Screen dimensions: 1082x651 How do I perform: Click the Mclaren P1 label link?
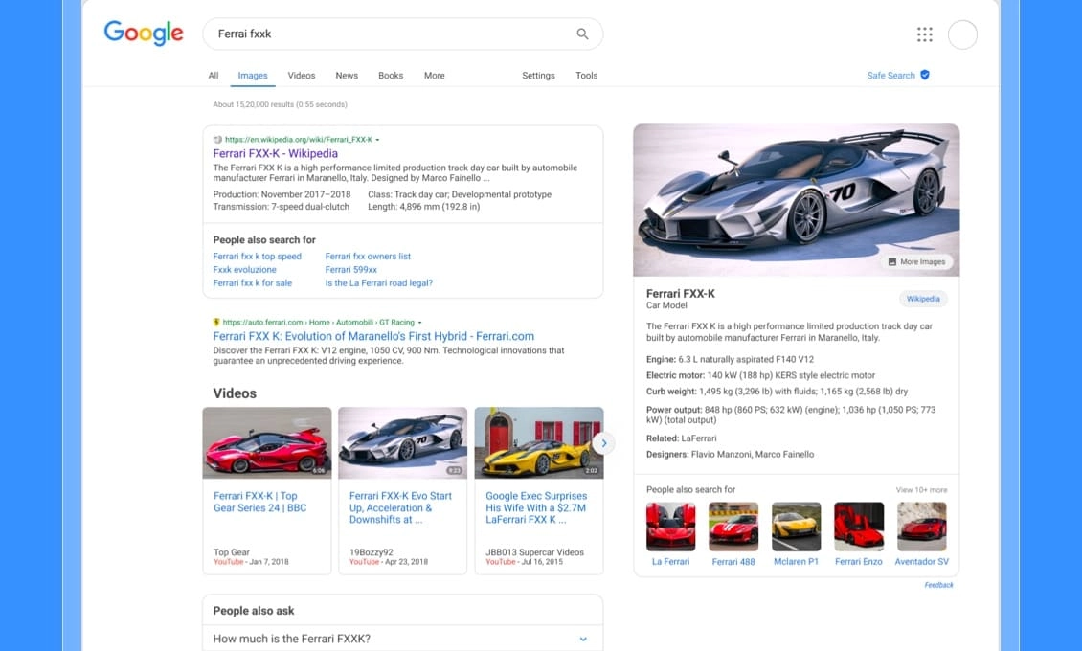coord(797,562)
